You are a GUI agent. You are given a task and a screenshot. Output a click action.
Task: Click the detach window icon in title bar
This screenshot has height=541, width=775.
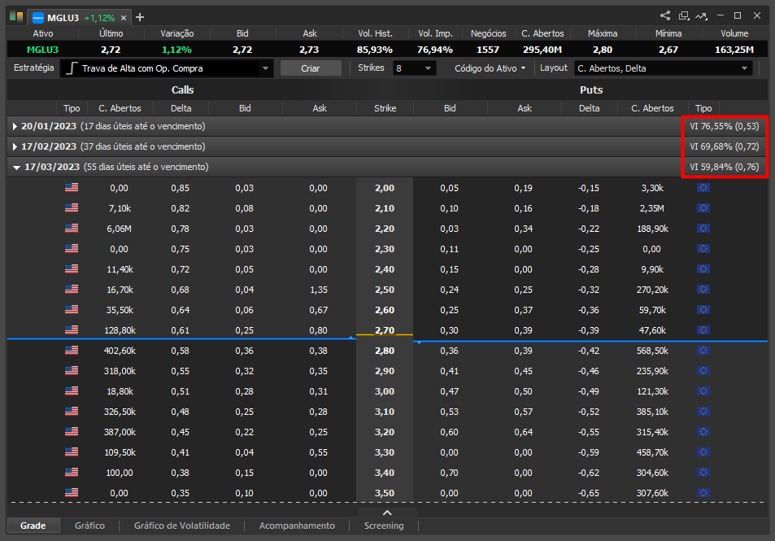tap(684, 15)
